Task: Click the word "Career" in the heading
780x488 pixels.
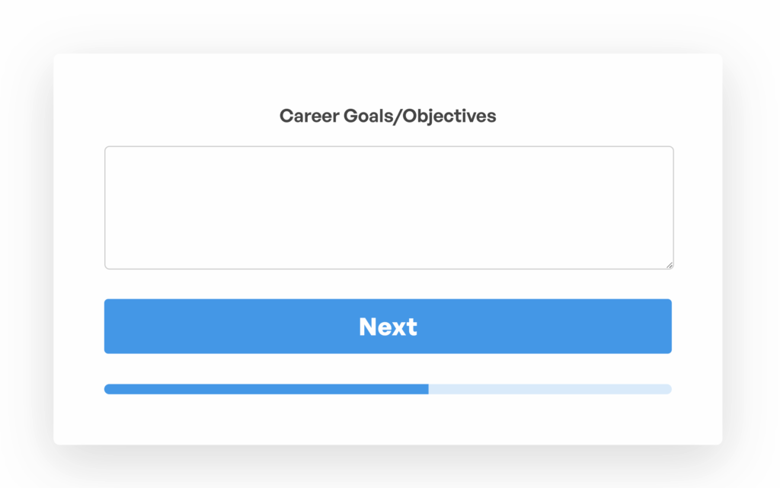Action: coord(308,116)
